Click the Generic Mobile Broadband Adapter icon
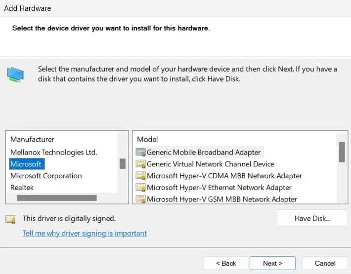 [140, 153]
